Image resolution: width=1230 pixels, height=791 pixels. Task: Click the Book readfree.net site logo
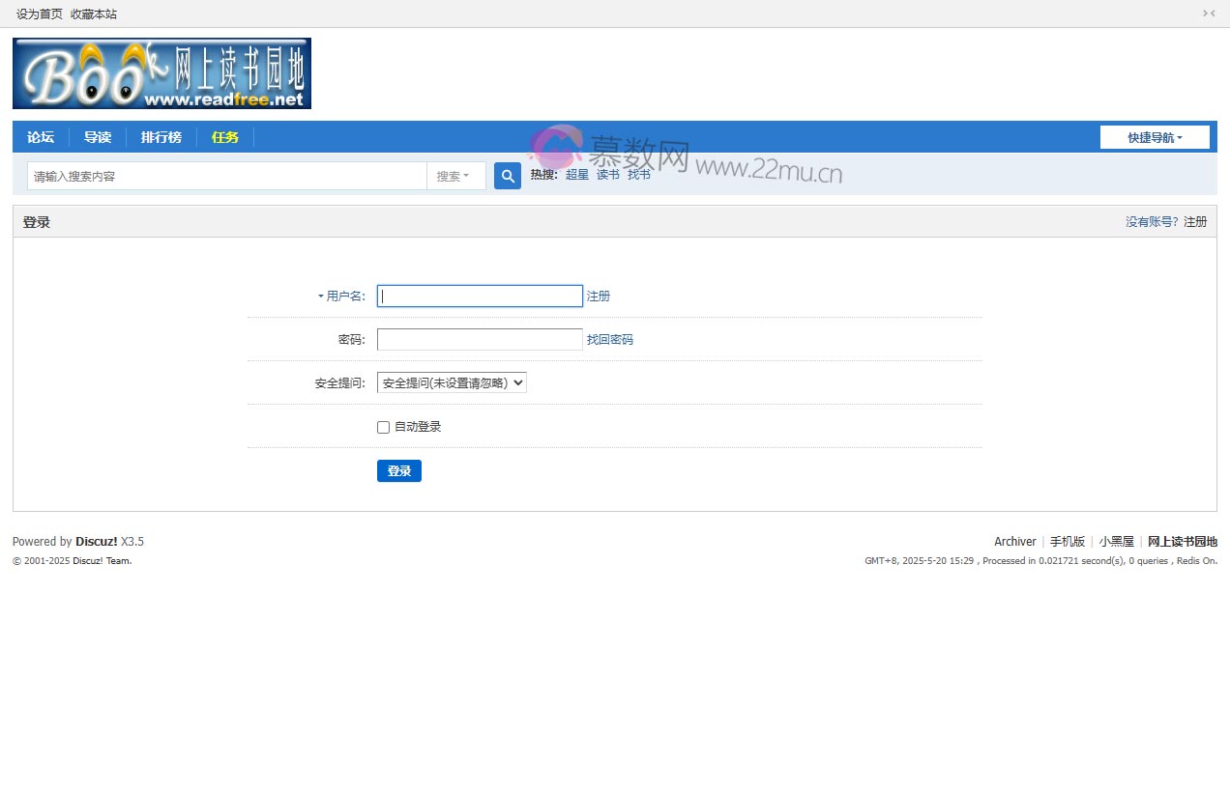point(161,73)
